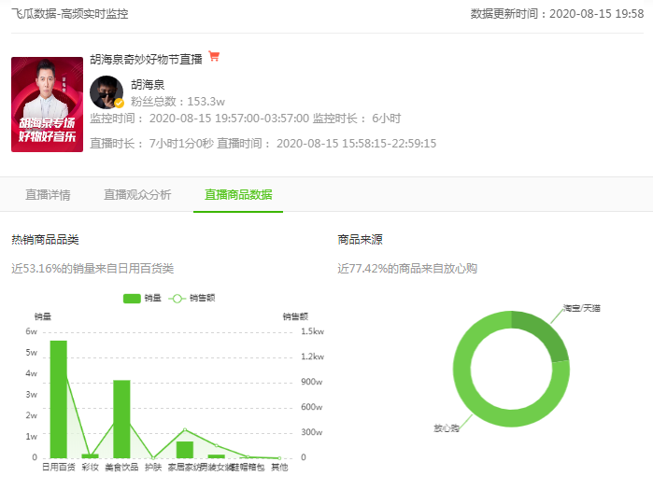Click the 美食饮品 sales bar

[121, 419]
